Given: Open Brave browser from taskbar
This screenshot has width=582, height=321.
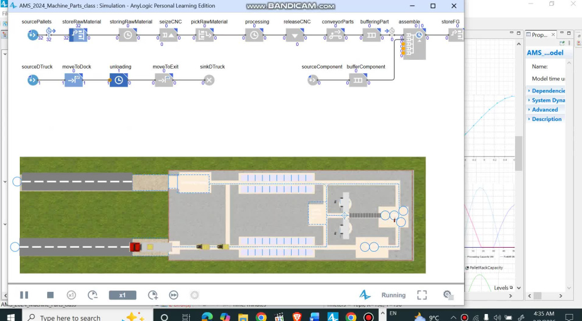Looking at the screenshot, I should 297,318.
